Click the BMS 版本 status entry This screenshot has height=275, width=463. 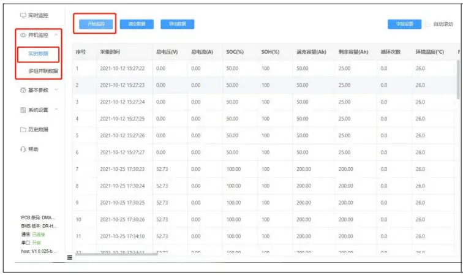click(x=39, y=226)
